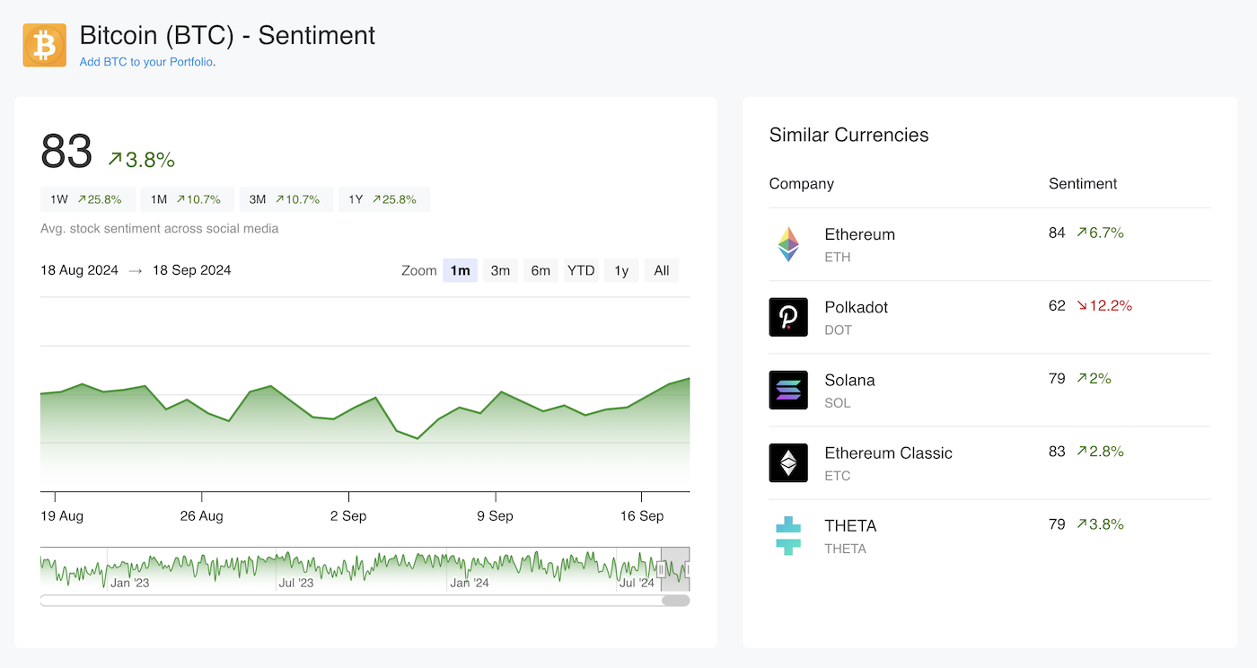This screenshot has height=668, width=1257.
Task: Click the 19 Aug axis label
Action: (x=62, y=515)
